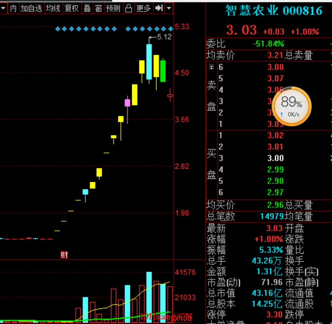Click the pink candlestick on chart

click(x=127, y=103)
